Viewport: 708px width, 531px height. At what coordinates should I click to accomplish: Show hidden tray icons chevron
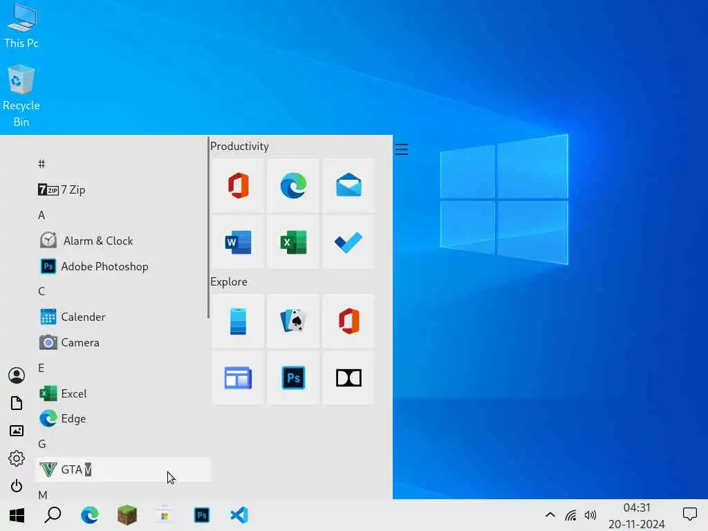[550, 514]
